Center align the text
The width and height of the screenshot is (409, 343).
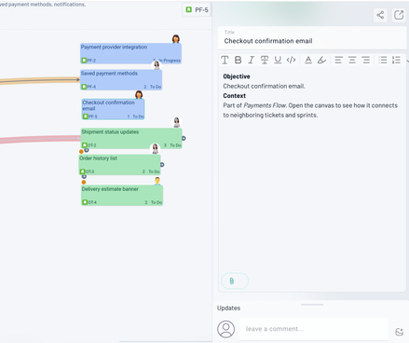coord(352,60)
